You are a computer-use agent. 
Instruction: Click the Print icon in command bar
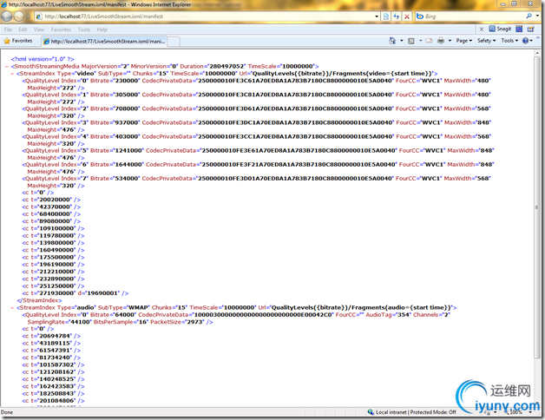coord(441,41)
